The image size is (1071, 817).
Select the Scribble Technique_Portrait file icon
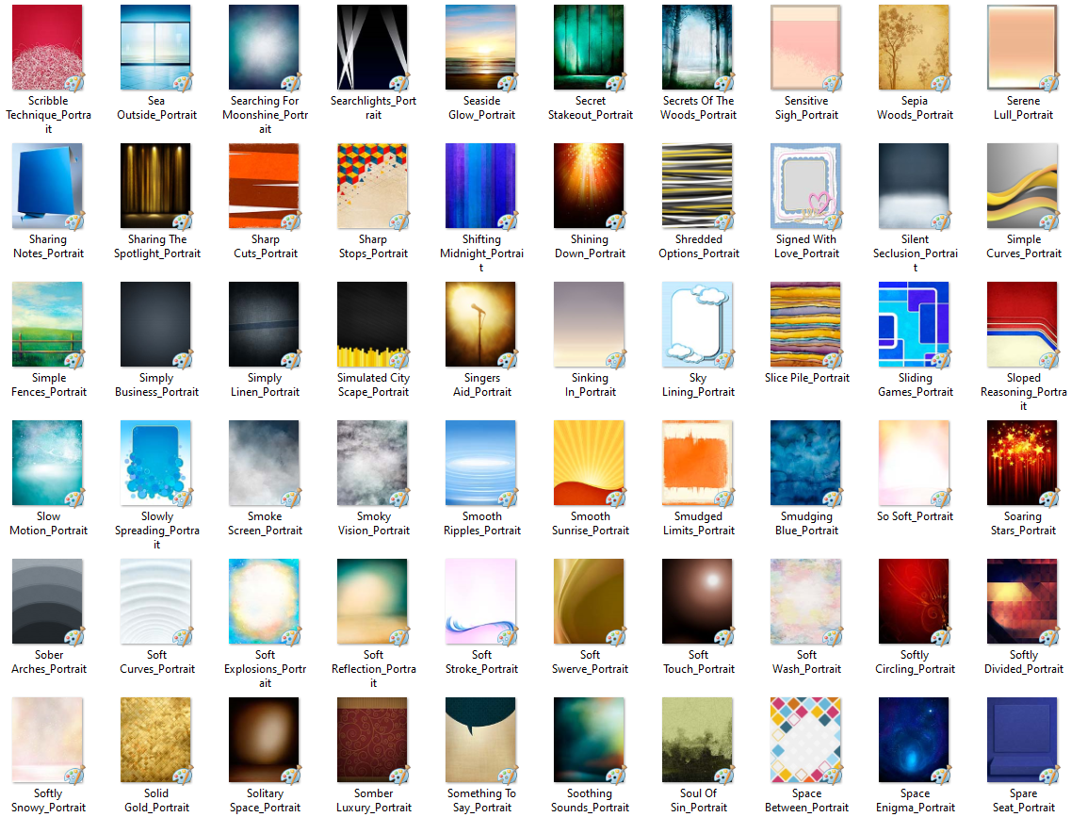tap(47, 47)
